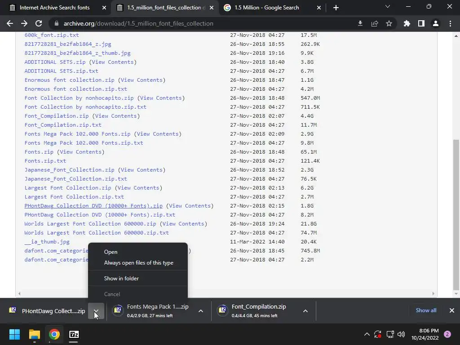
Task: Go forward one page
Action: [x=24, y=23]
